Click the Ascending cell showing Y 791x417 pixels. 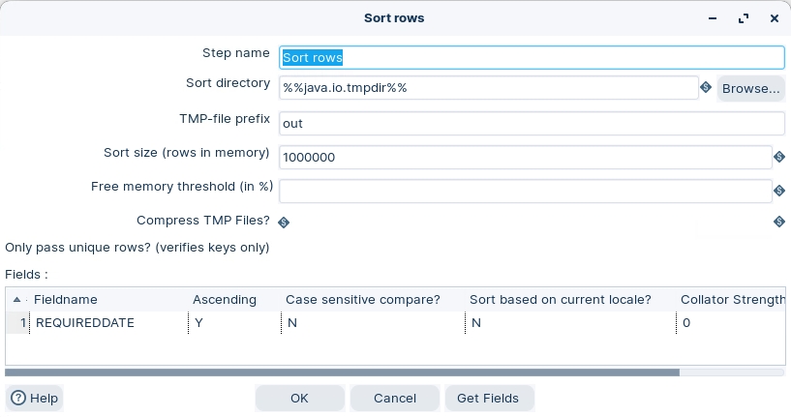pyautogui.click(x=232, y=323)
